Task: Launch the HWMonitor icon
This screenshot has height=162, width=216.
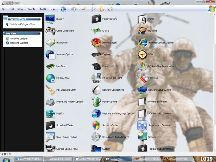Action: [x=50, y=43]
